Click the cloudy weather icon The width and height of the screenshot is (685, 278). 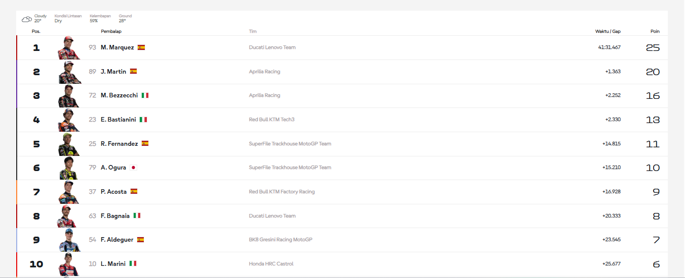(x=27, y=19)
